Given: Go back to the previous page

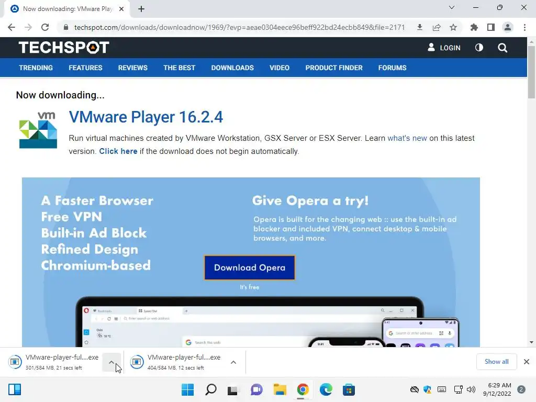Looking at the screenshot, I should click(x=12, y=27).
